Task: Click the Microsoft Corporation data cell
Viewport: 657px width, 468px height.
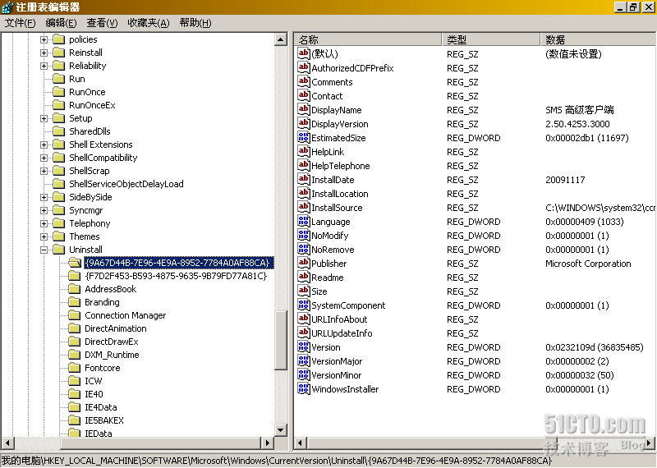Action: 588,264
